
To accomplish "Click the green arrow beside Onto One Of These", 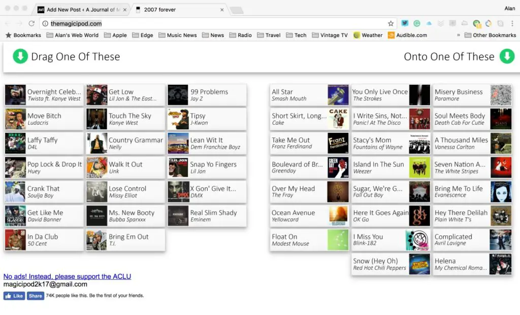I will (x=507, y=56).
